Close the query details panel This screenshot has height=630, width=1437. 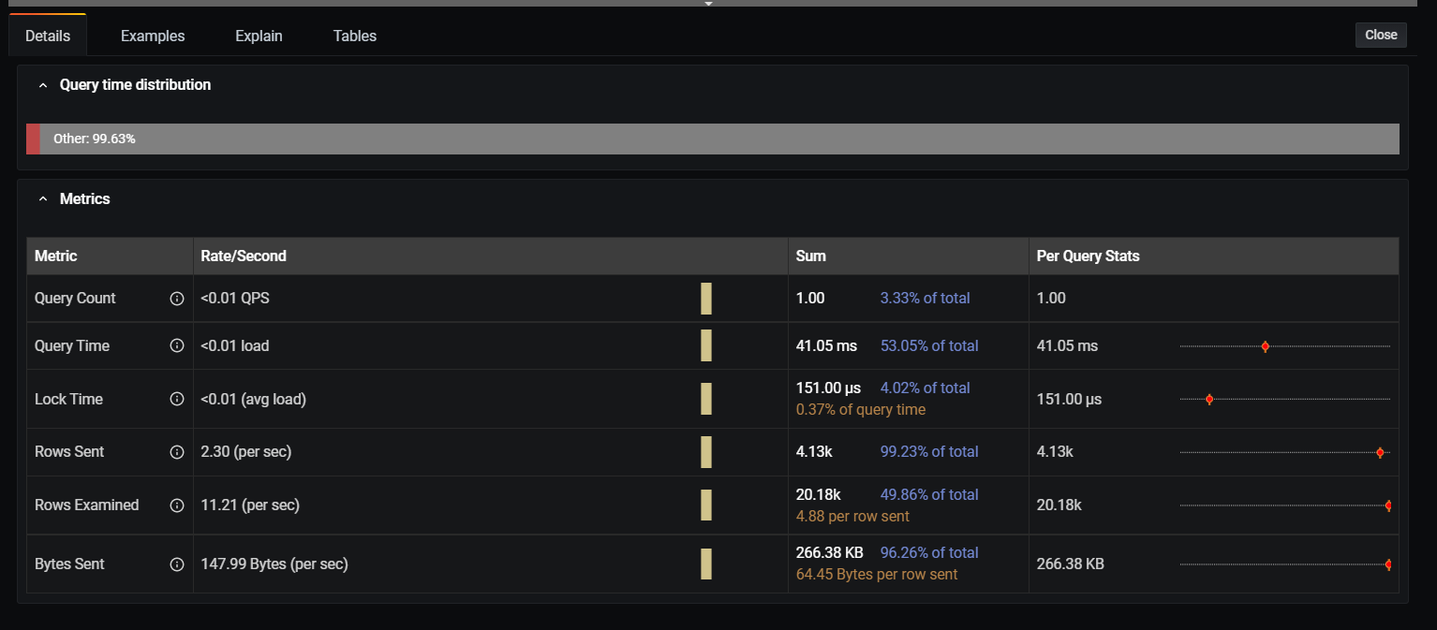coord(1381,35)
